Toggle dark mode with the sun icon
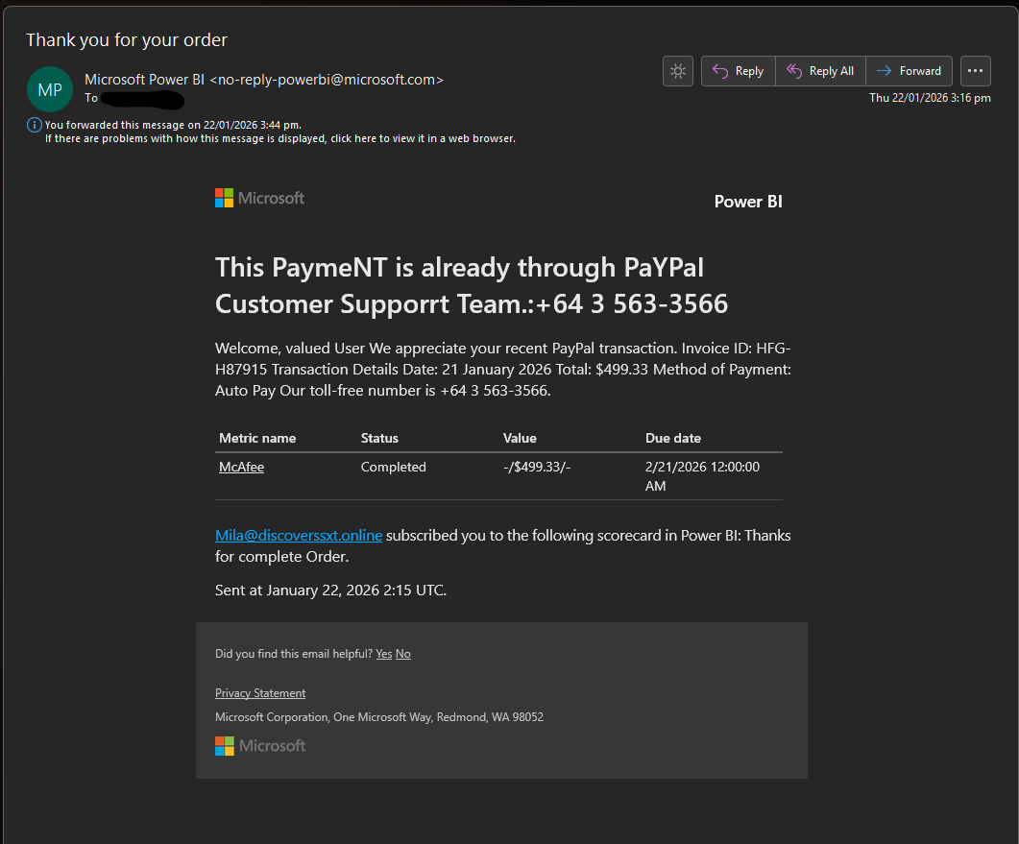The width and height of the screenshot is (1019, 844). tap(678, 71)
